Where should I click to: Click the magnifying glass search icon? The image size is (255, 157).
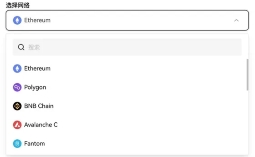(21, 47)
